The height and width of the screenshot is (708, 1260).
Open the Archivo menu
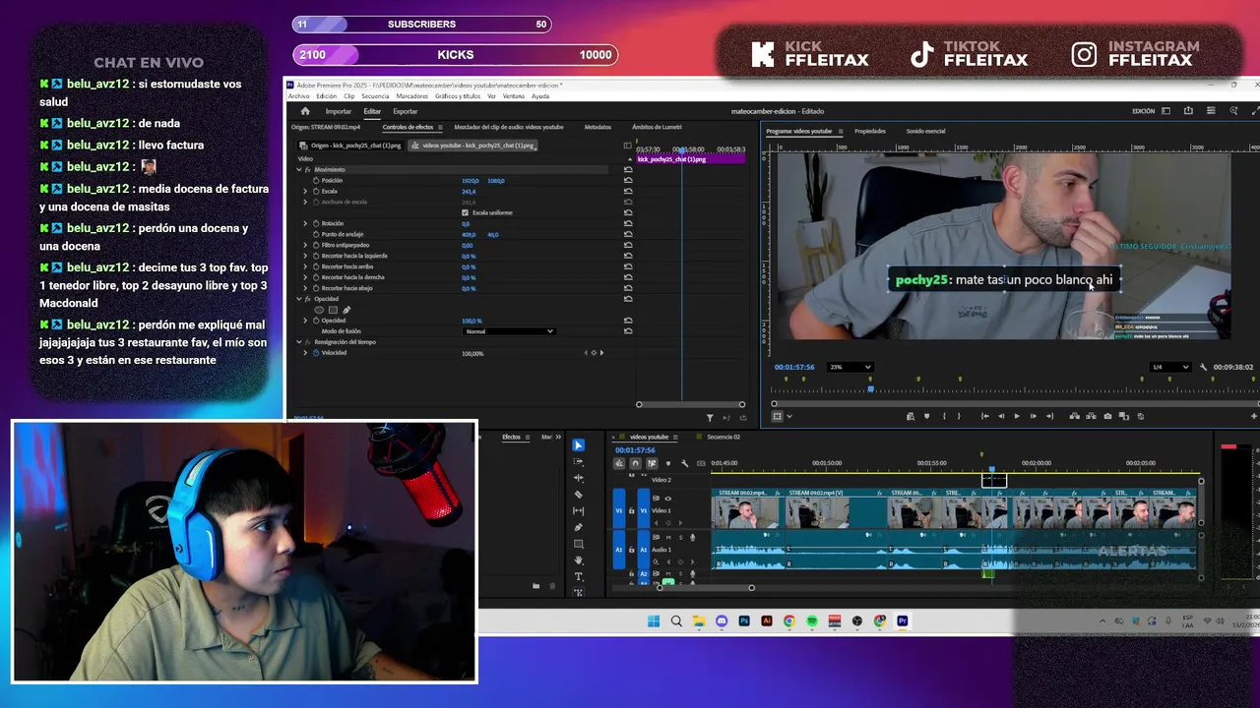pos(298,96)
